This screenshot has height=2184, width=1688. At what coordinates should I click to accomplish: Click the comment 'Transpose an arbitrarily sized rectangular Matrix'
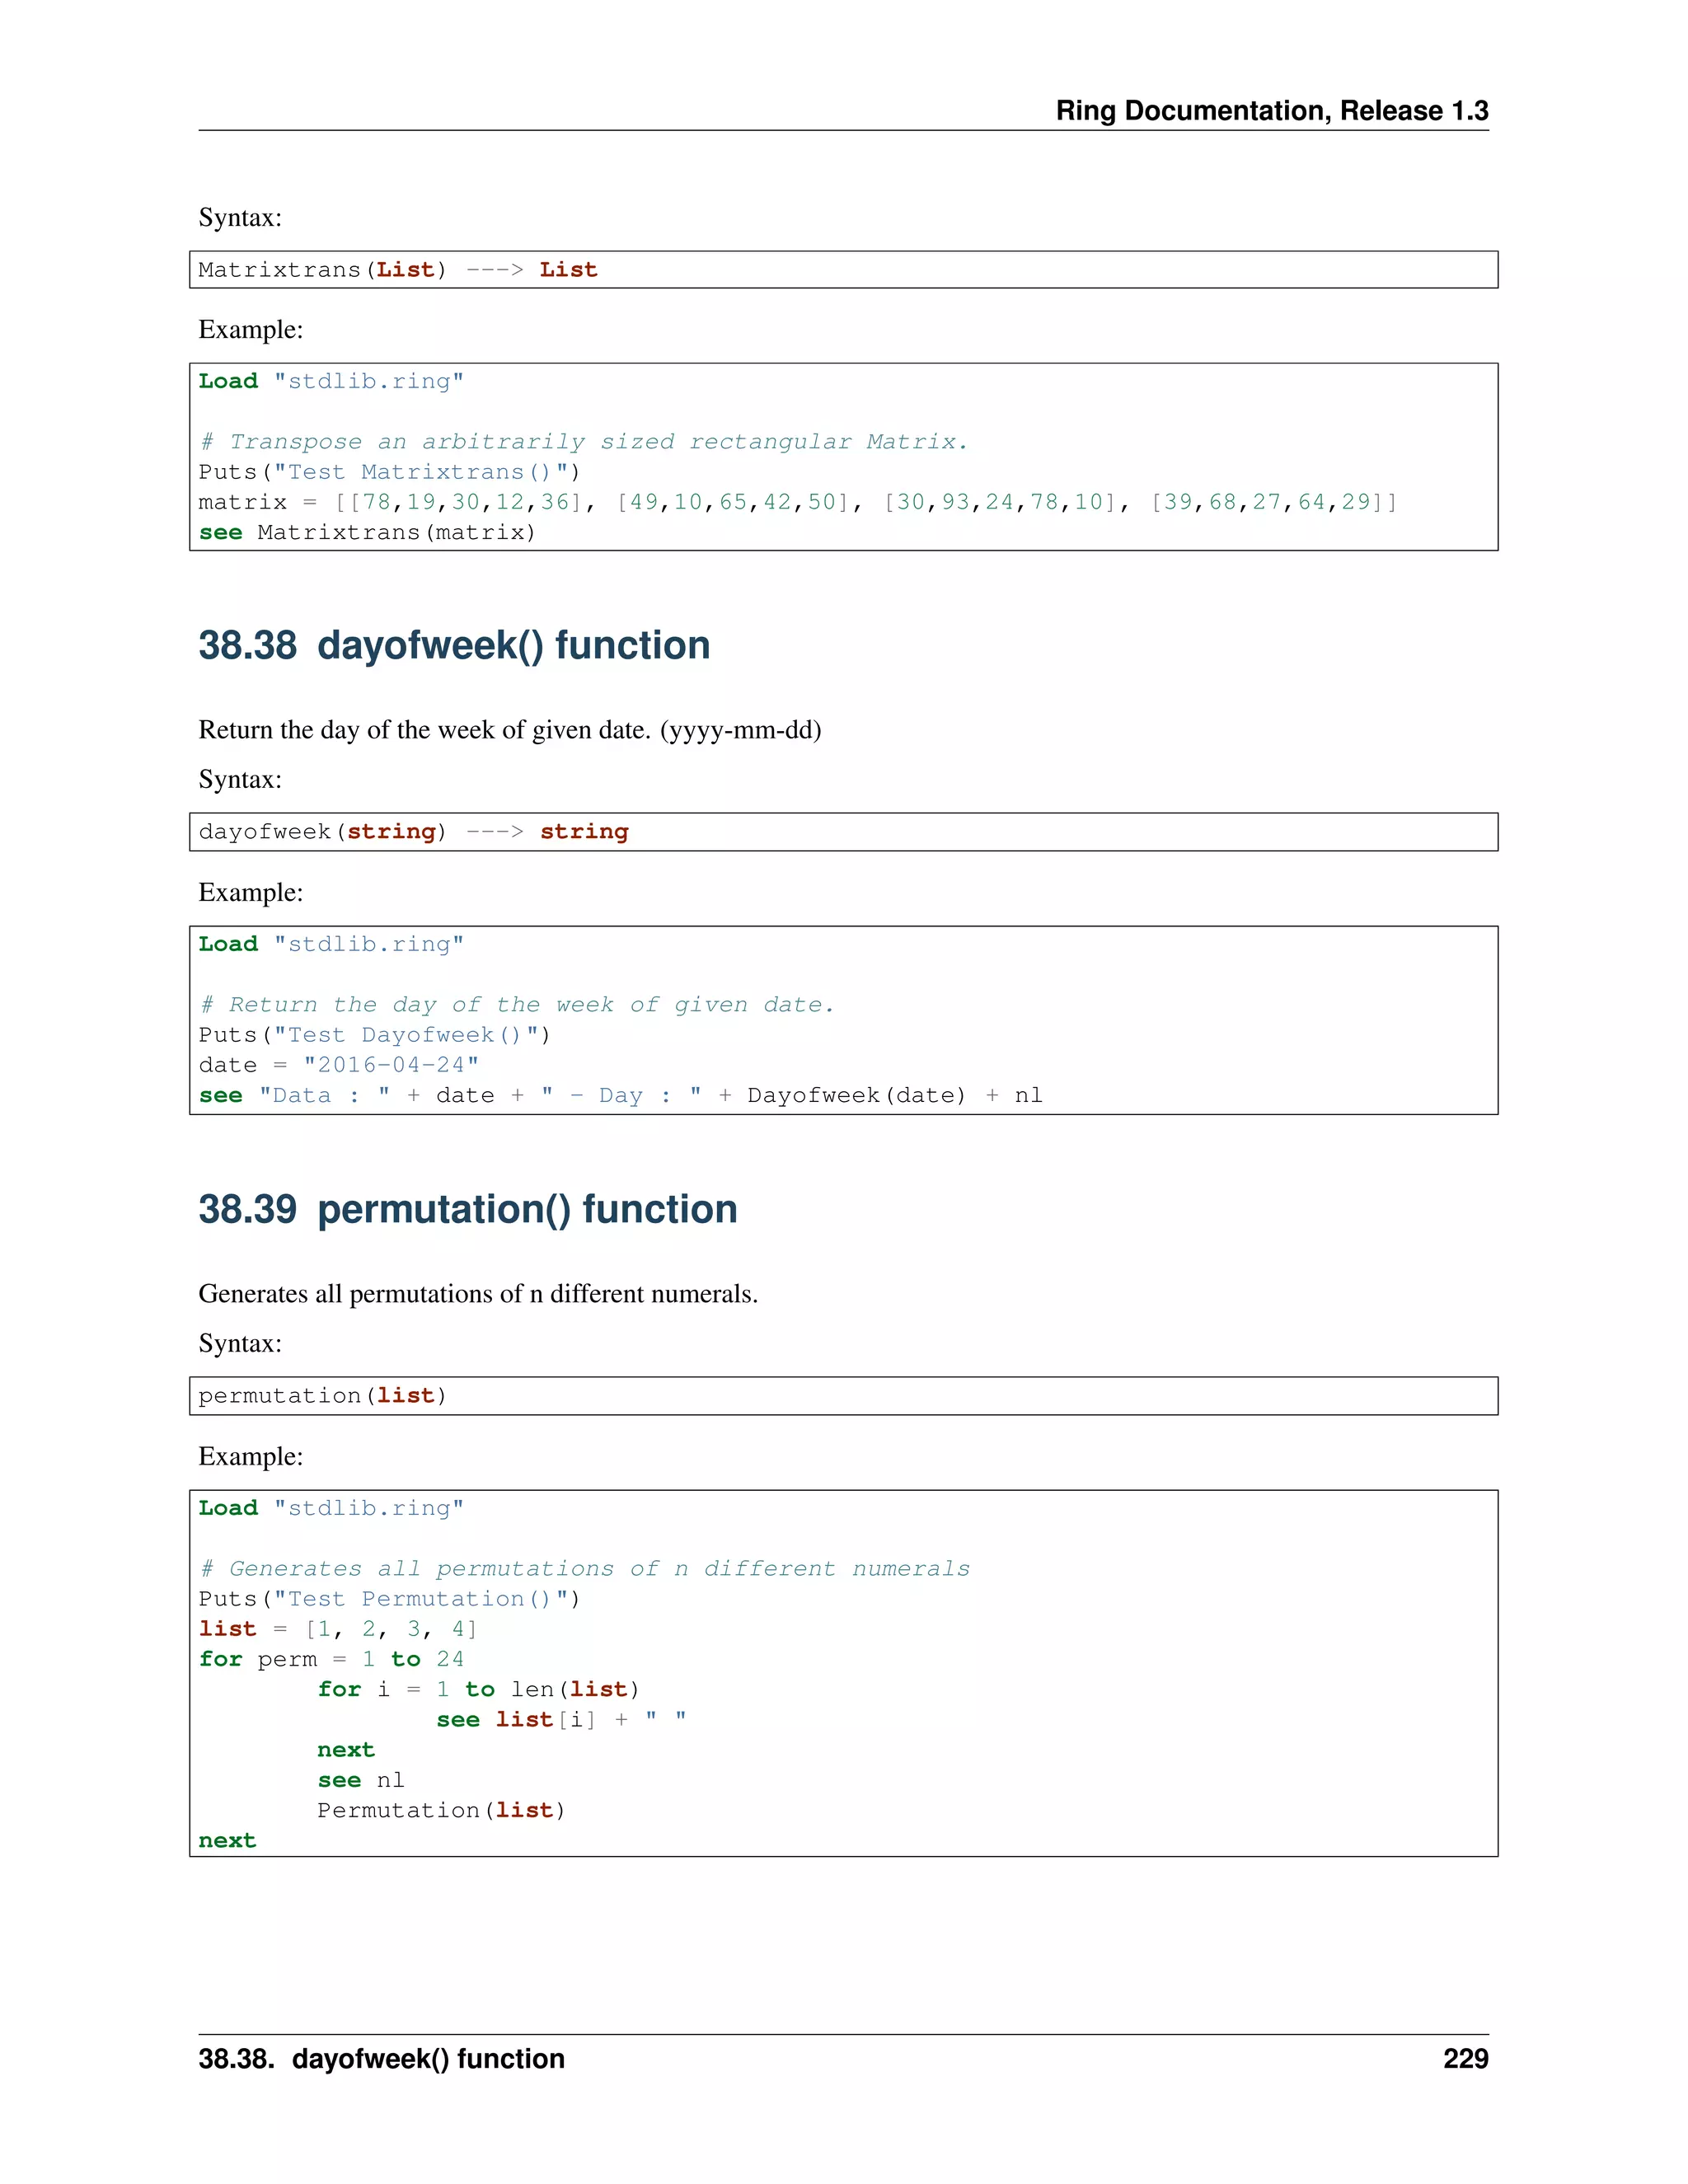583,442
